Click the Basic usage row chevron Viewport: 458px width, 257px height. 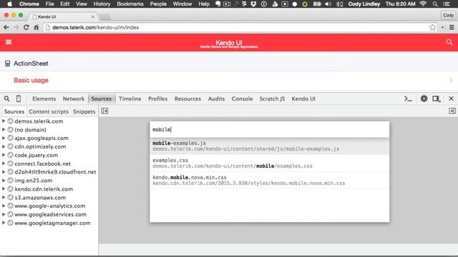(451, 80)
